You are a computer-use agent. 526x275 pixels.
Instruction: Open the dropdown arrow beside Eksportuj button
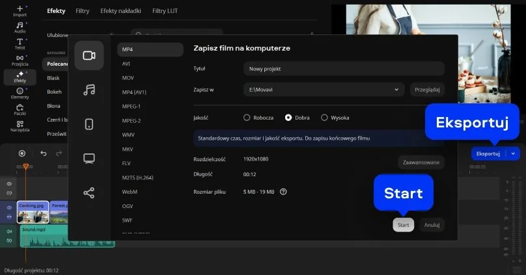[514, 154]
